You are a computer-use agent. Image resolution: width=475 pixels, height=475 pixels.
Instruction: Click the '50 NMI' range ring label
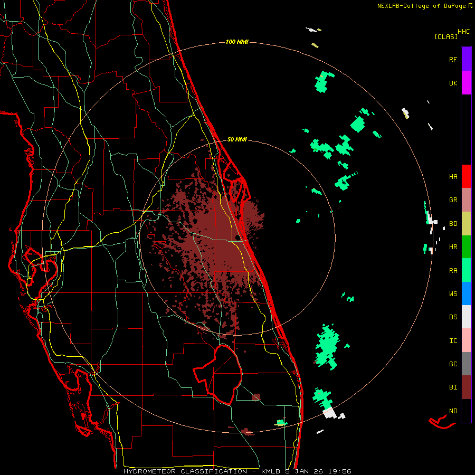[x=237, y=139]
